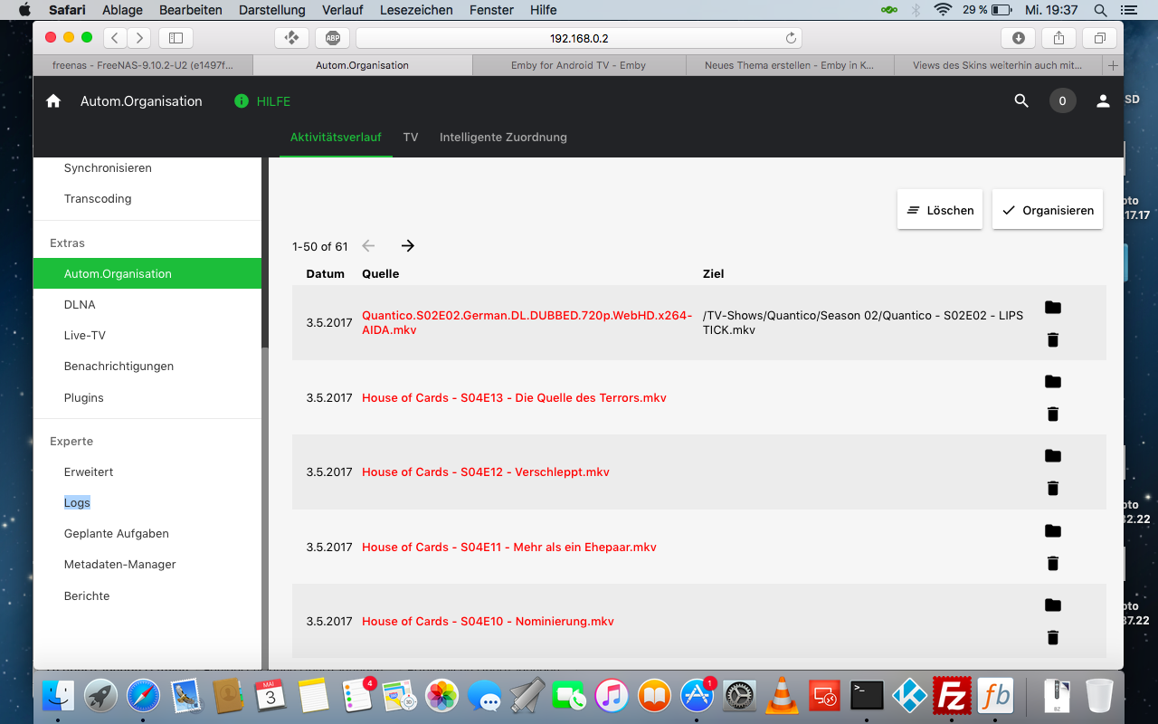The width and height of the screenshot is (1158, 724).
Task: Select Autom.Organisation in the sidebar
Action: point(147,274)
